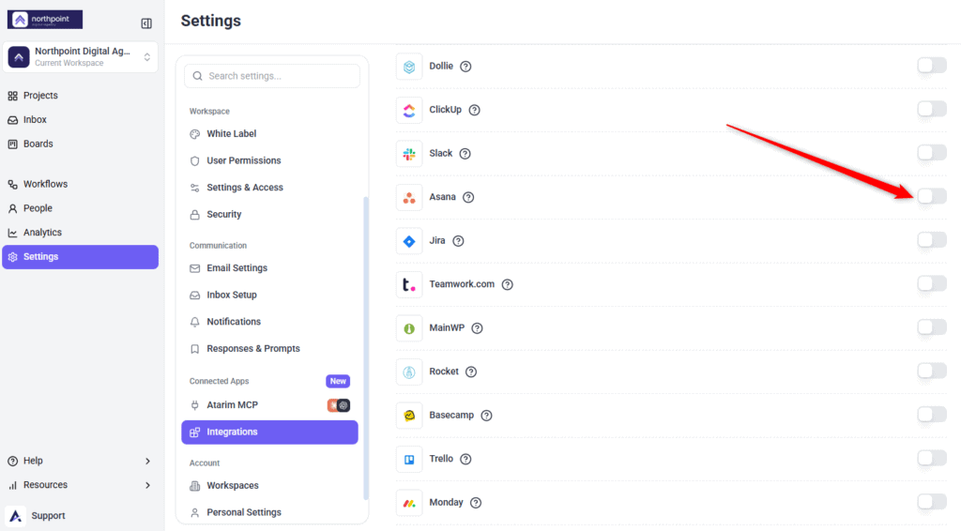Open help tooltip next to Basecamp

(x=487, y=416)
